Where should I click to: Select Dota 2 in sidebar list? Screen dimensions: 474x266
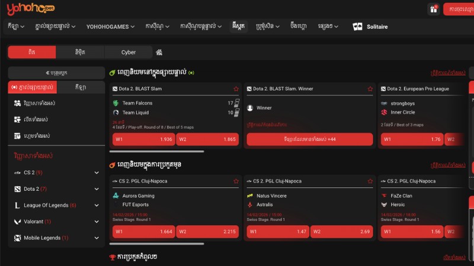[x=33, y=189]
